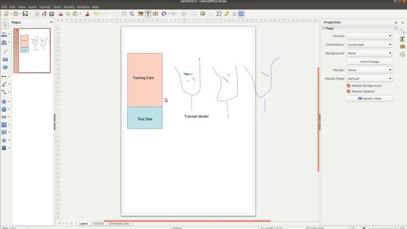This screenshot has width=407, height=229.
Task: Select the Rectangle drawing tool
Action: click(x=5, y=59)
